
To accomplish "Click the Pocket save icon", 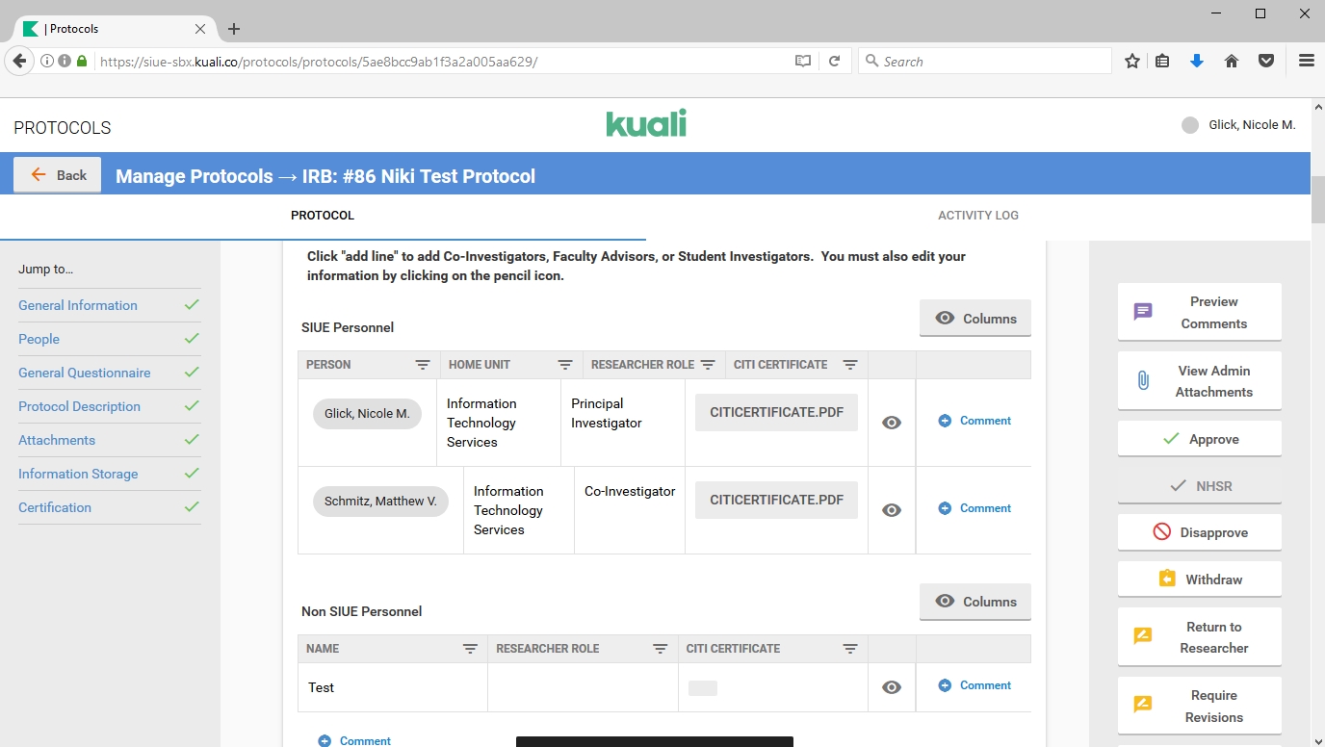I will (1266, 62).
